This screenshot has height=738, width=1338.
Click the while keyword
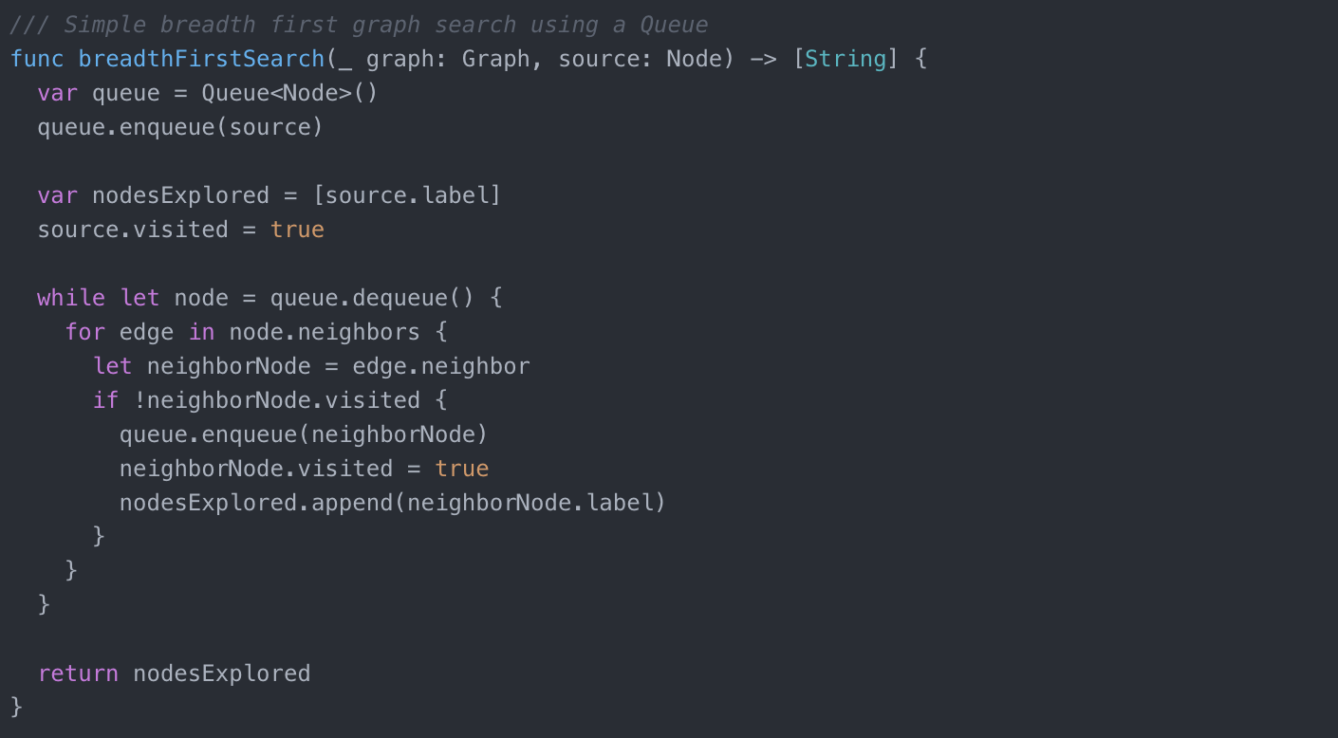click(x=71, y=298)
